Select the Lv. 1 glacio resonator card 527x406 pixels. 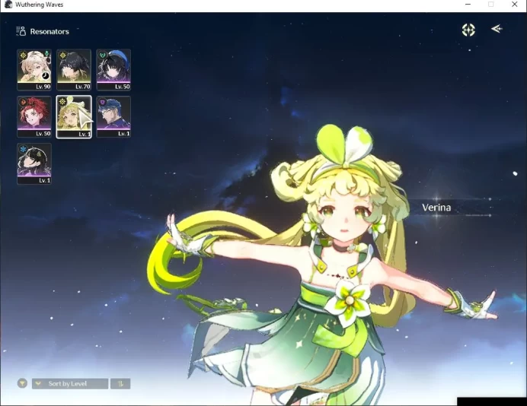click(x=34, y=163)
